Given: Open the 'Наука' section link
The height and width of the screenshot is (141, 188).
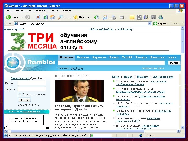Looking at the screenshot, I should [x=128, y=77].
